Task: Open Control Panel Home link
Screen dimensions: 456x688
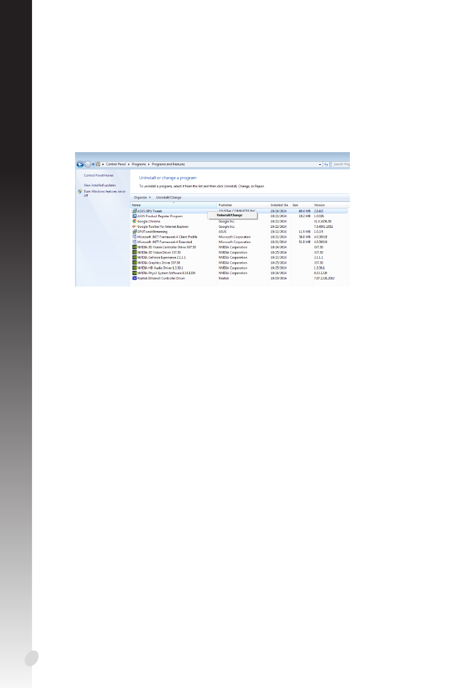Action: pyautogui.click(x=98, y=176)
